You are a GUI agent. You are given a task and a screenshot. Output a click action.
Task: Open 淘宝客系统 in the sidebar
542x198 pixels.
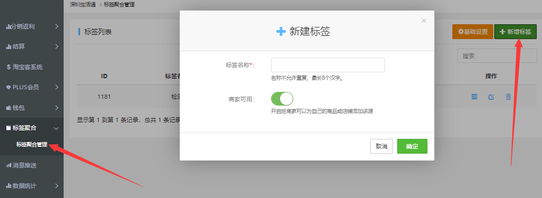pos(24,67)
